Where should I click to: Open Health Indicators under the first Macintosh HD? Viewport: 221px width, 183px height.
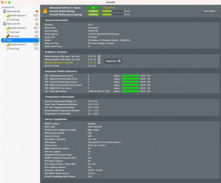coord(18,15)
